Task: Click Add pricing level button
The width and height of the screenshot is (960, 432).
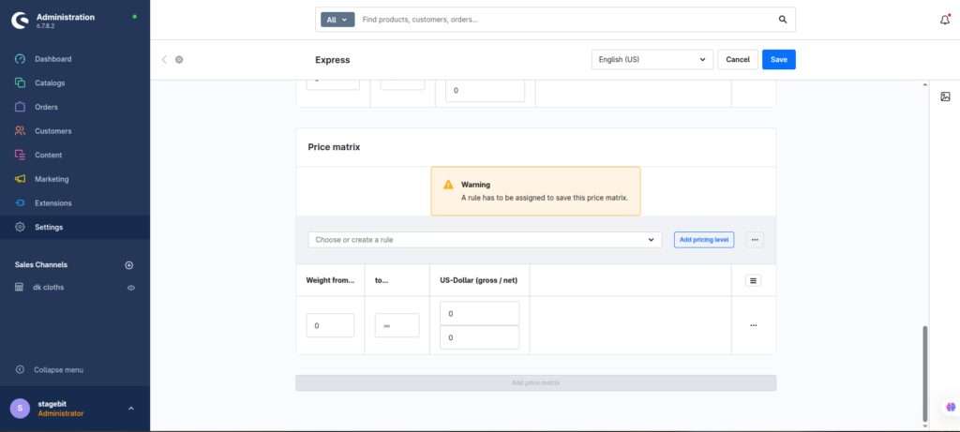Action: (704, 240)
